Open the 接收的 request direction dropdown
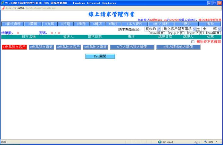 (153, 29)
